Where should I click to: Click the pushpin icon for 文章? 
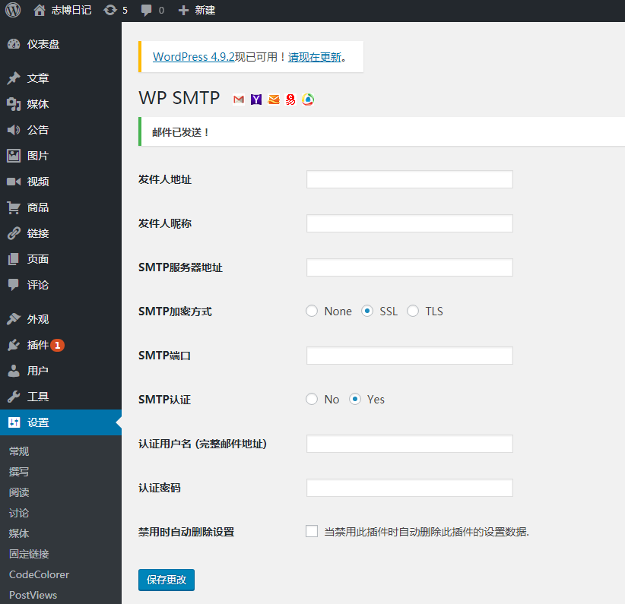tap(14, 78)
